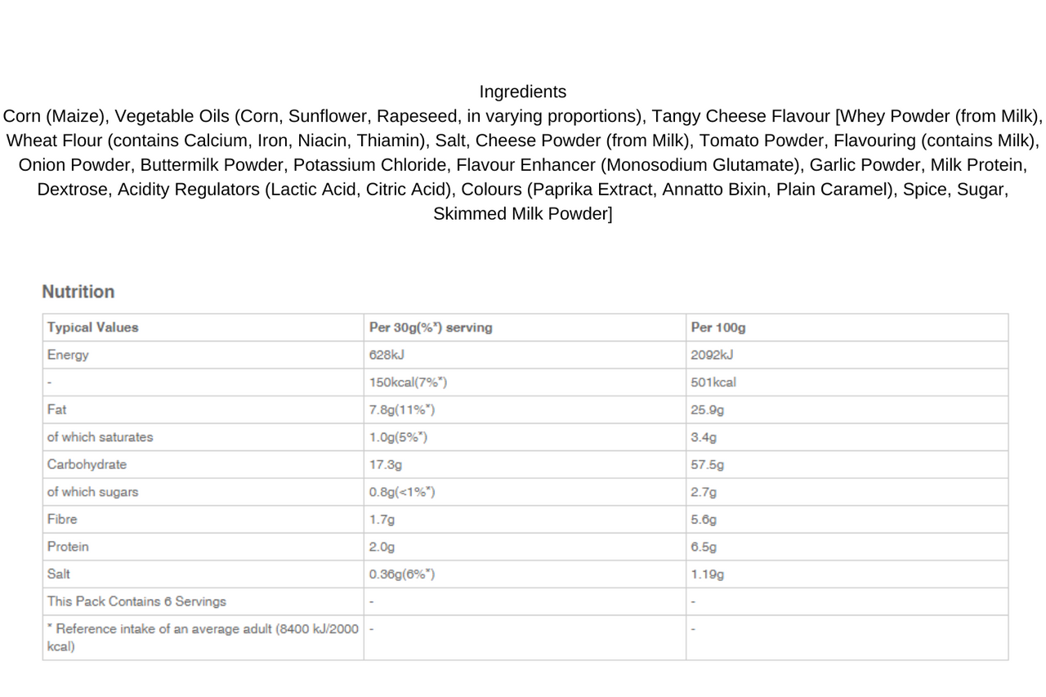Viewport: 1046px width, 697px height.
Task: Click the Nutrition heading
Action: click(x=78, y=292)
